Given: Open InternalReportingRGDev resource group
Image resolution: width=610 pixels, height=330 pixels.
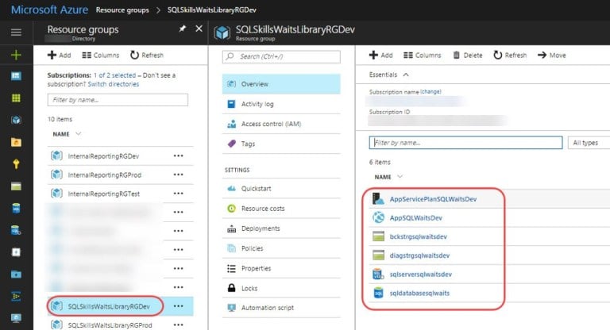Looking at the screenshot, I should 103,155.
